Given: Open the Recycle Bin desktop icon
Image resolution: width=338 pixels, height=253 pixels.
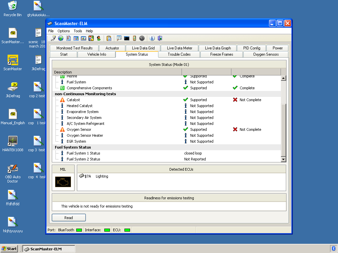Looking at the screenshot, I should click(13, 9).
